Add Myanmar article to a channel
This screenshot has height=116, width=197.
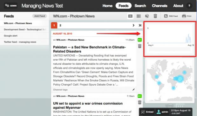pos(139,96)
